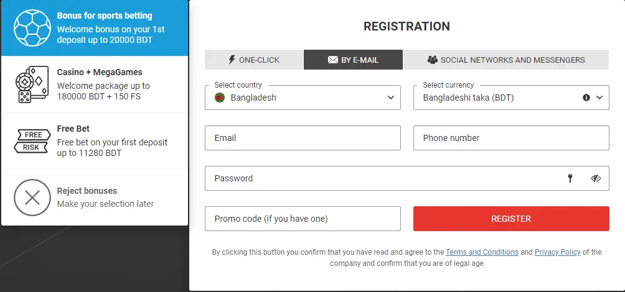Choose the Casino + MegaGames welcome package
The height and width of the screenshot is (292, 625).
(x=100, y=84)
